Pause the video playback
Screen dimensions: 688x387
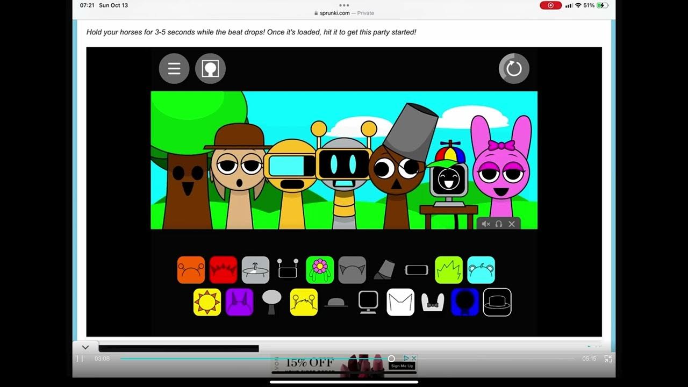(80, 359)
